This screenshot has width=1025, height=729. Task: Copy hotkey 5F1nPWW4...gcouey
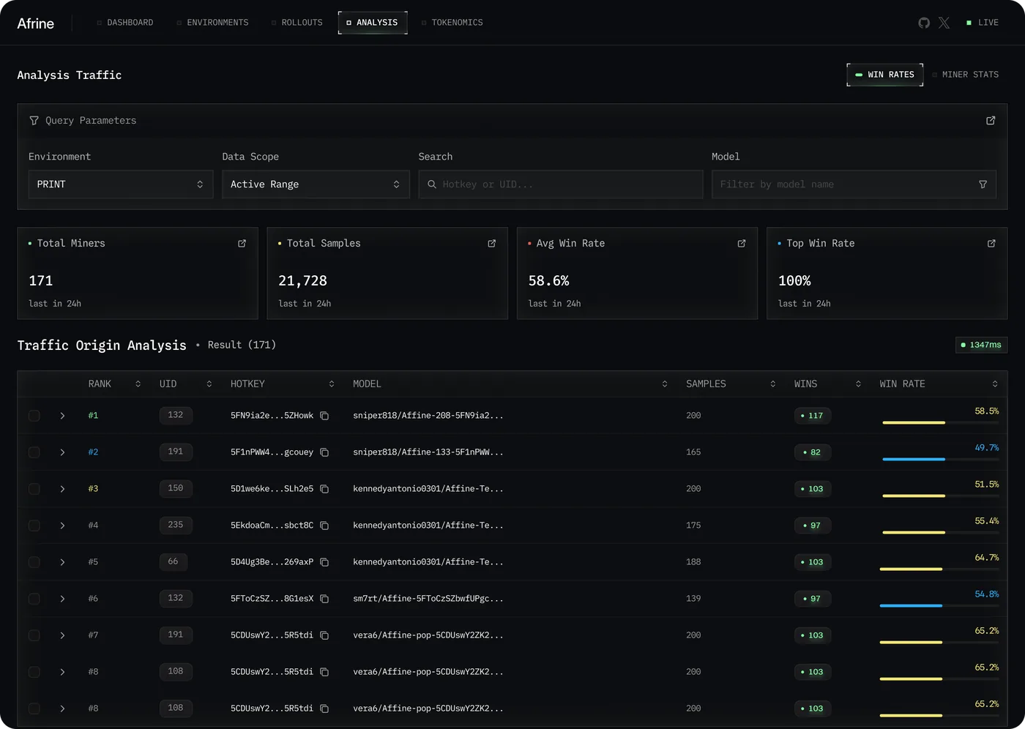click(324, 452)
